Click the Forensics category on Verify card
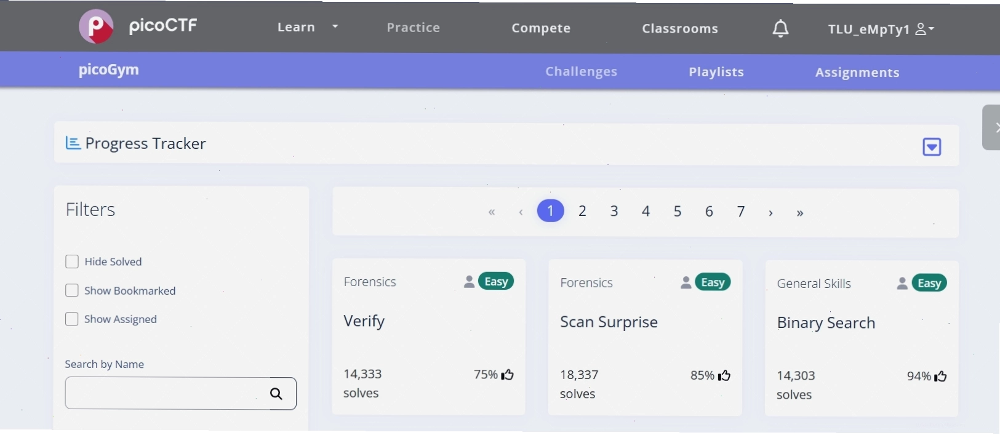The image size is (1000, 435). tap(370, 282)
